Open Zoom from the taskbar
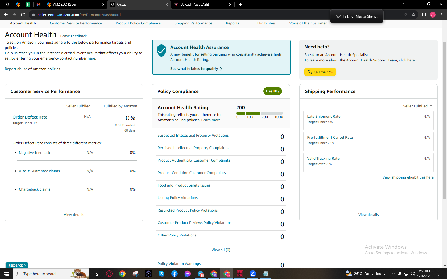 (x=253, y=274)
